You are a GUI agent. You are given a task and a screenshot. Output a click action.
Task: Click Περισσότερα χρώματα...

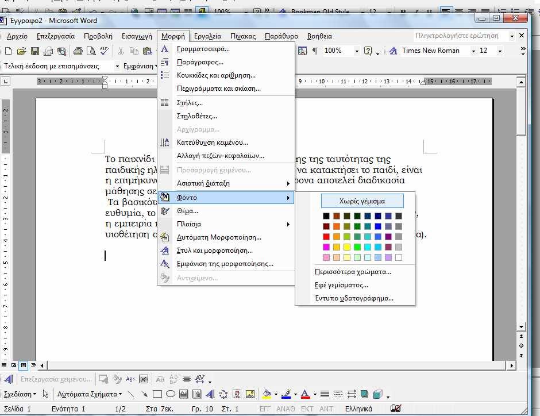(355, 272)
